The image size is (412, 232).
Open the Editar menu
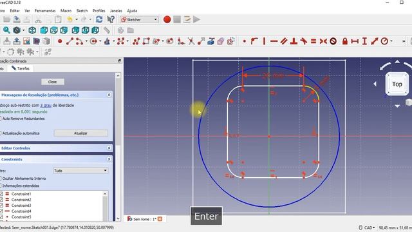[x=15, y=11]
